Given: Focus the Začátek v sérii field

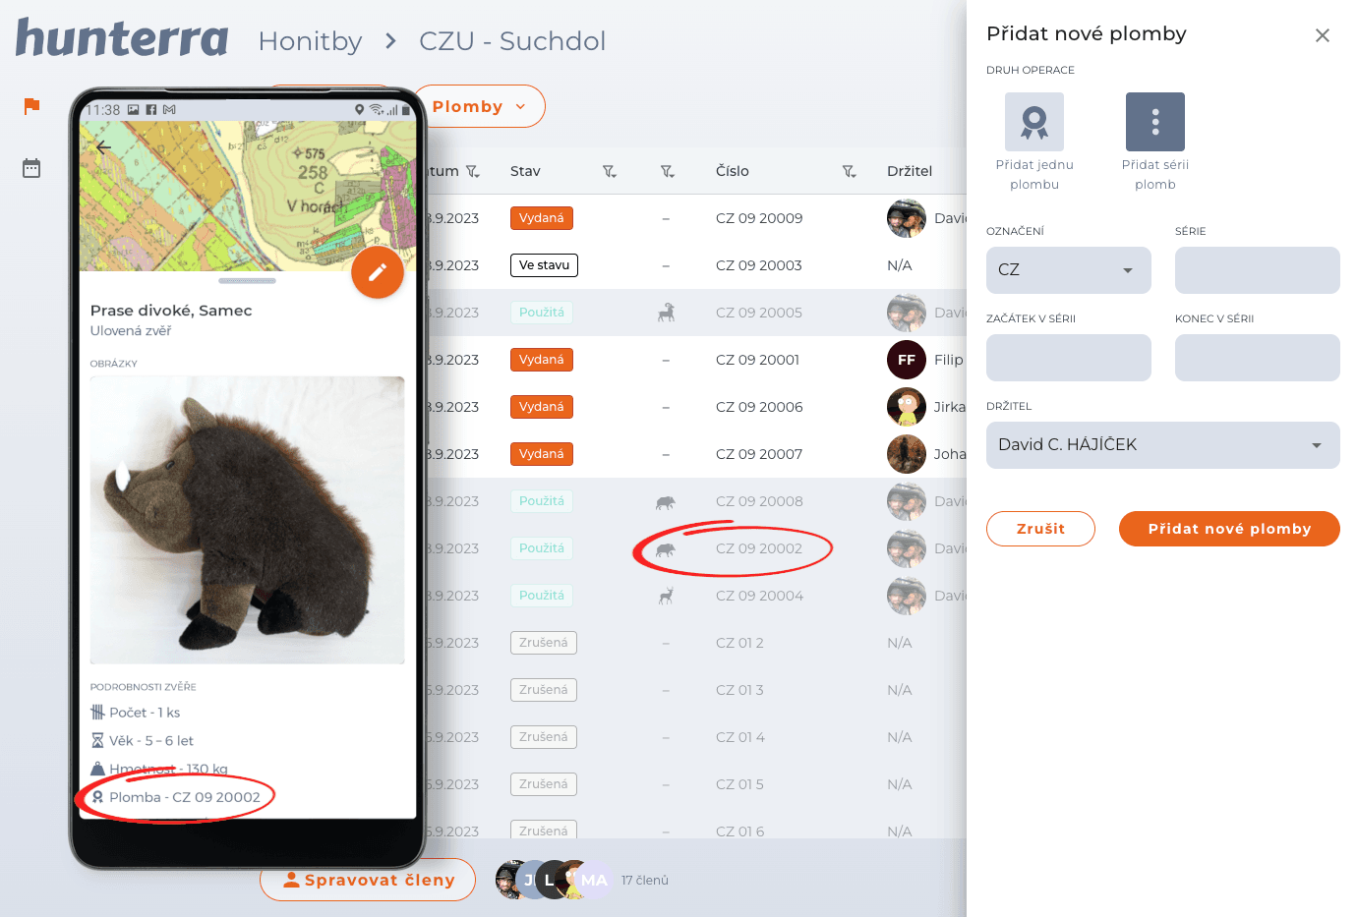Looking at the screenshot, I should click(1069, 358).
